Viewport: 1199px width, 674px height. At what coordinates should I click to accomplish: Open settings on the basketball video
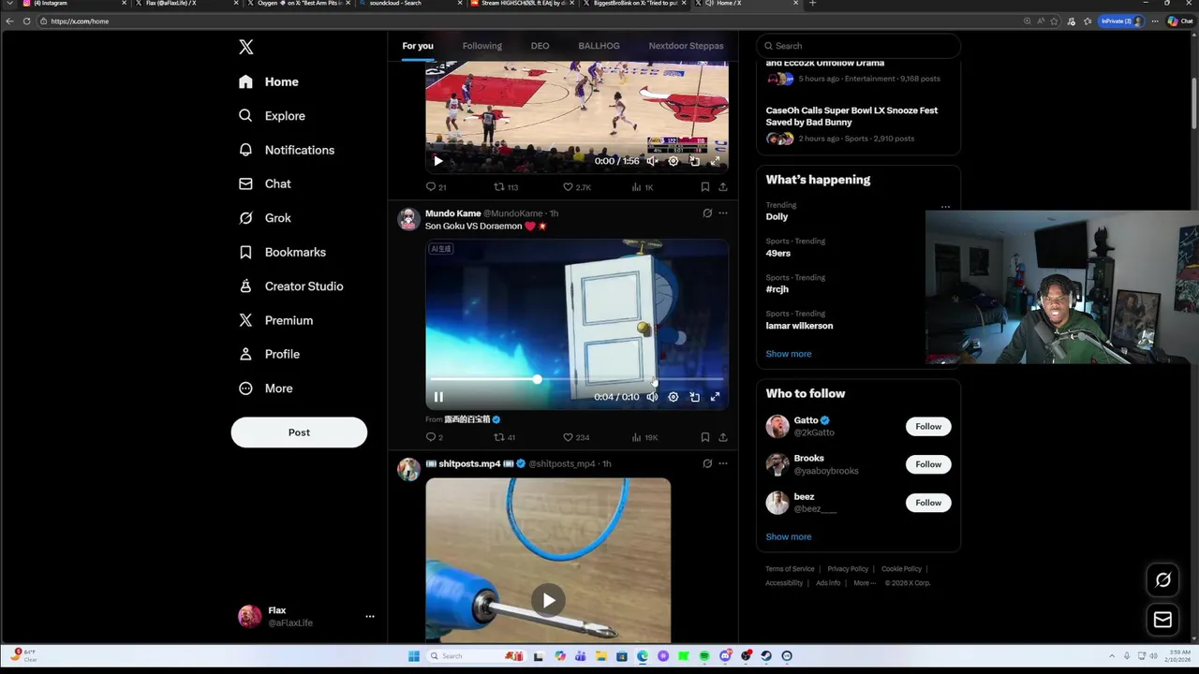click(x=673, y=161)
